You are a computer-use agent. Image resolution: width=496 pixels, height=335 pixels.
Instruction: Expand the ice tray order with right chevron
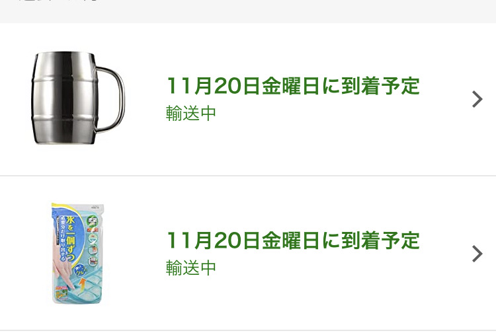pos(477,254)
